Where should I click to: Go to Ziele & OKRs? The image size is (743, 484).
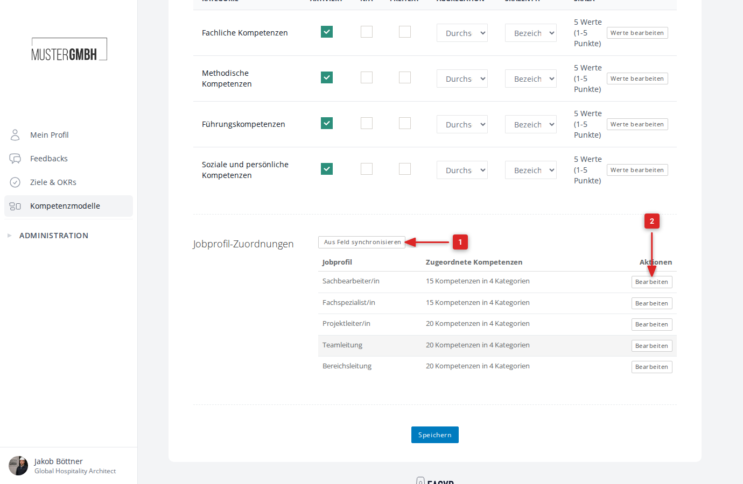68,182
